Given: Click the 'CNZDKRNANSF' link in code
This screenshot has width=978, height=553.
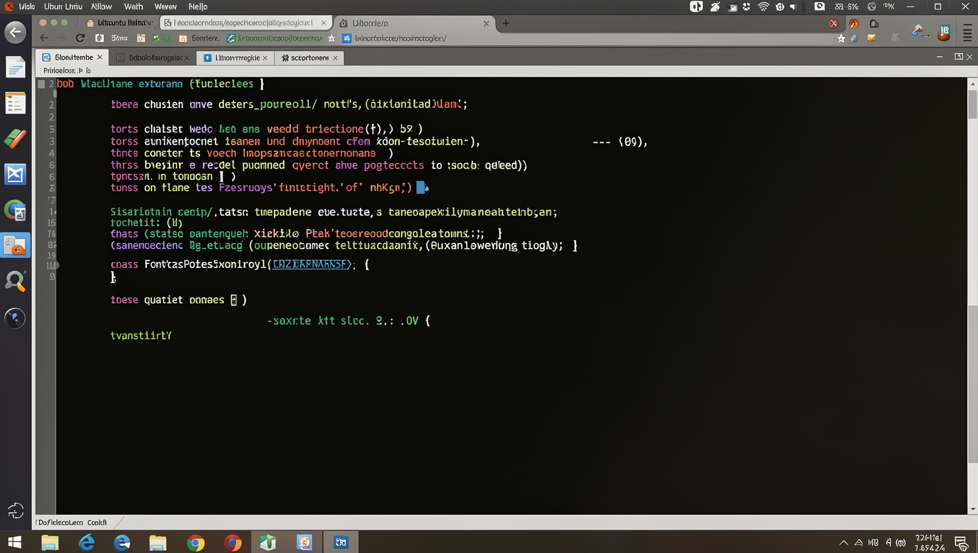Looking at the screenshot, I should click(312, 264).
